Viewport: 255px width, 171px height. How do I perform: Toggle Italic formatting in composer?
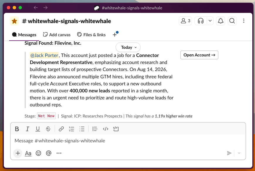(27, 129)
